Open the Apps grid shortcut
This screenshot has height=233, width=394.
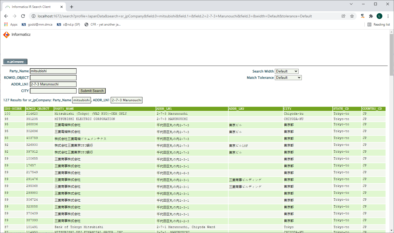11,25
